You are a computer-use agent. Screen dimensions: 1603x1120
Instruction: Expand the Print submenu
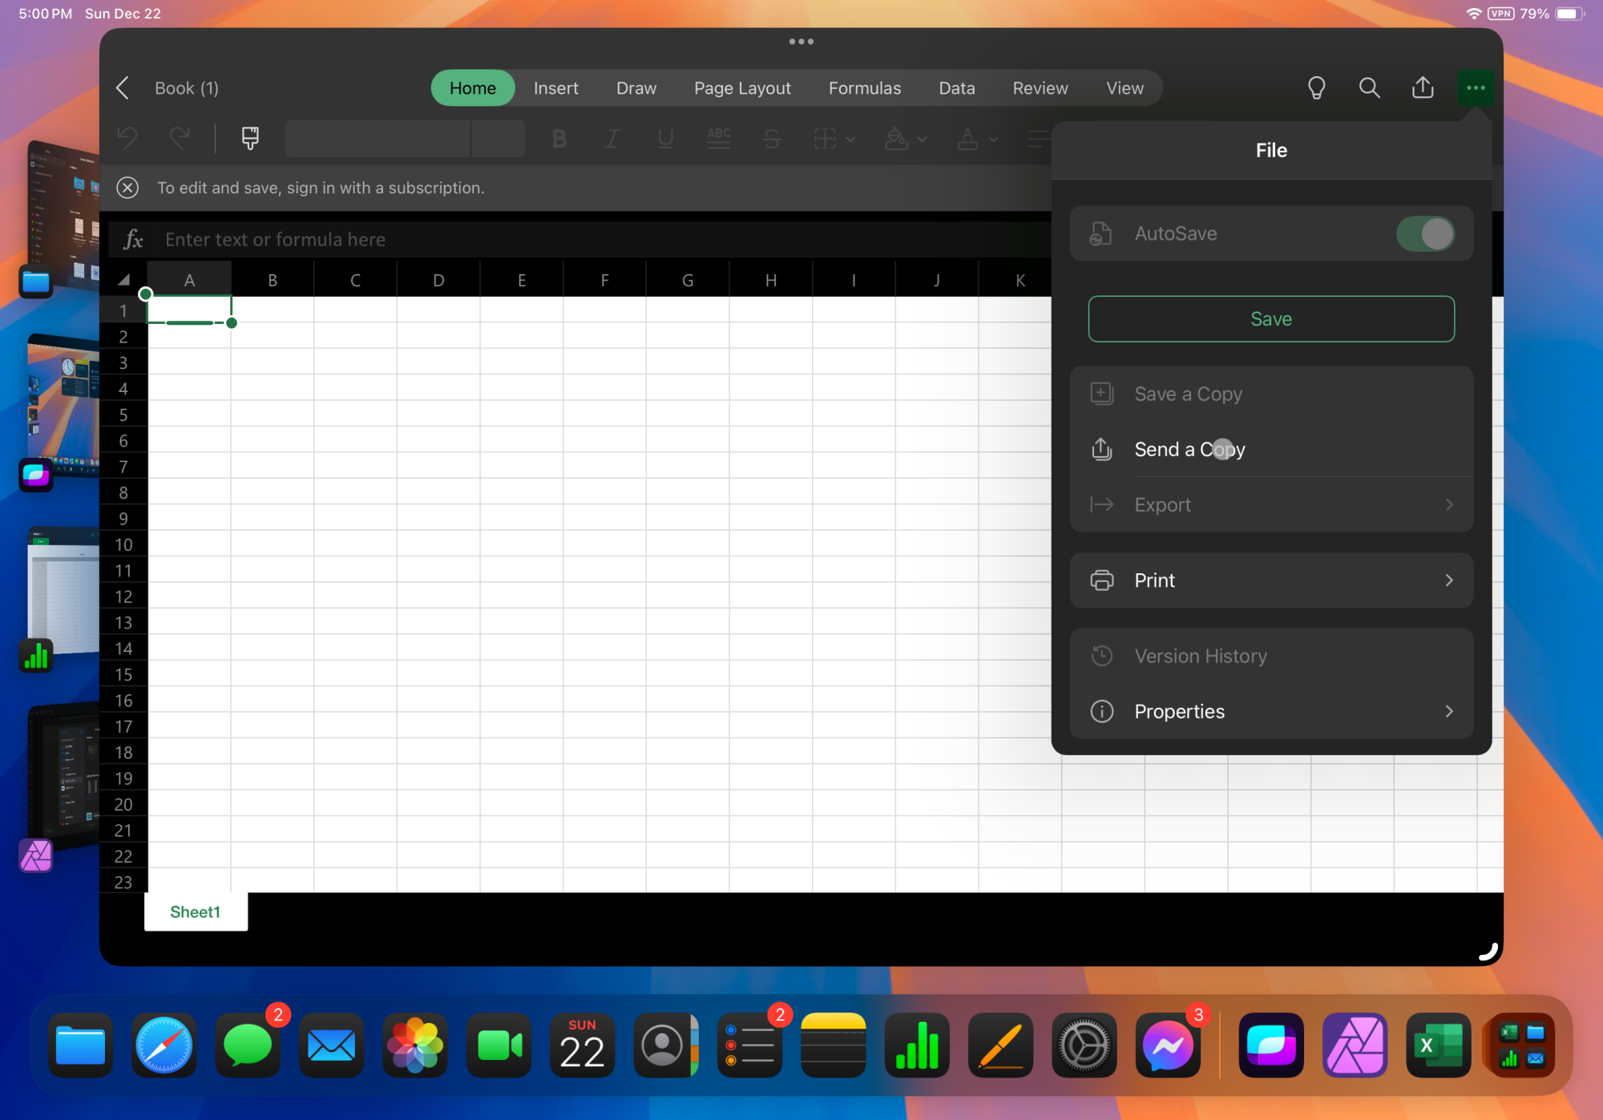pyautogui.click(x=1271, y=580)
